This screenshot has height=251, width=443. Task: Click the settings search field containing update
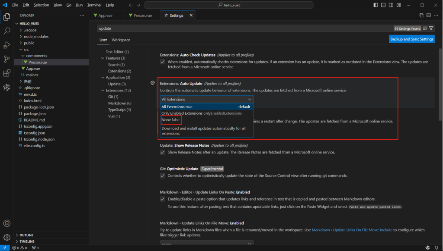click(244, 28)
